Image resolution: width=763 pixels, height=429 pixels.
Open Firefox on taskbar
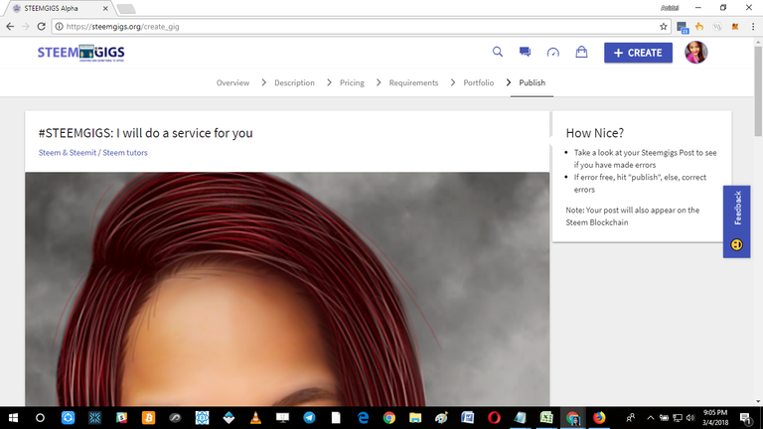click(x=599, y=418)
